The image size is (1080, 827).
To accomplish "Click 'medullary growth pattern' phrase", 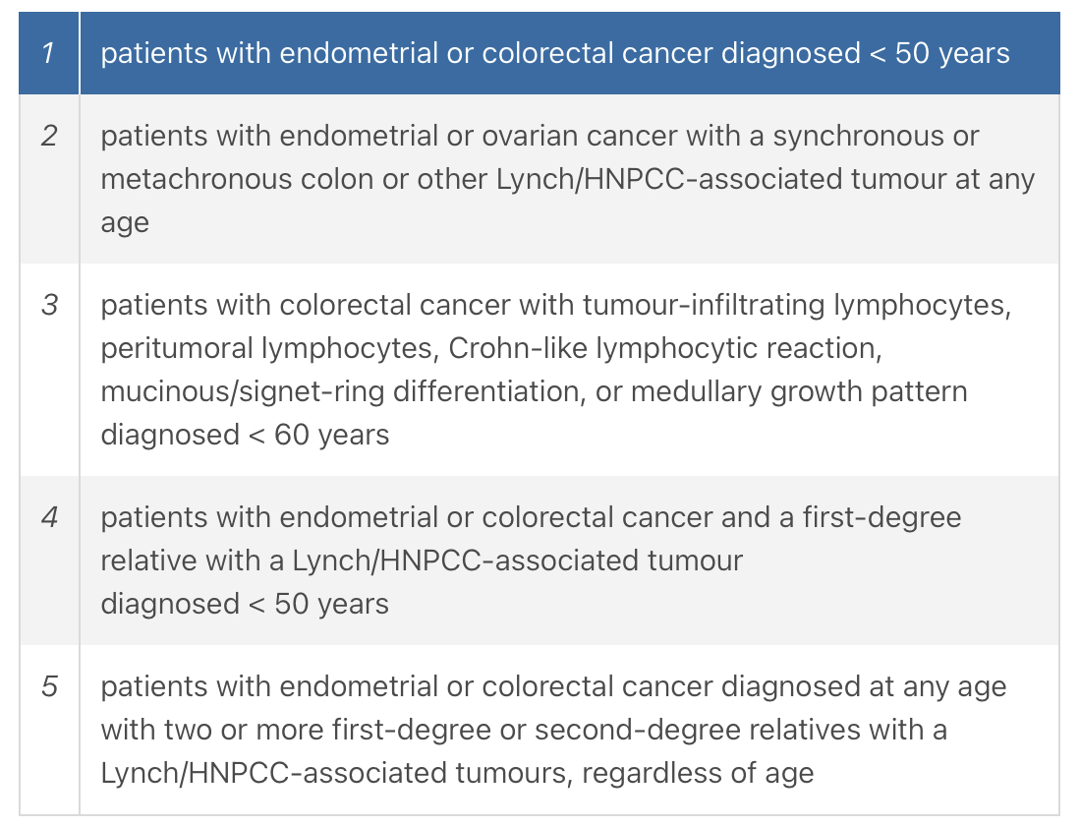I will tap(799, 392).
